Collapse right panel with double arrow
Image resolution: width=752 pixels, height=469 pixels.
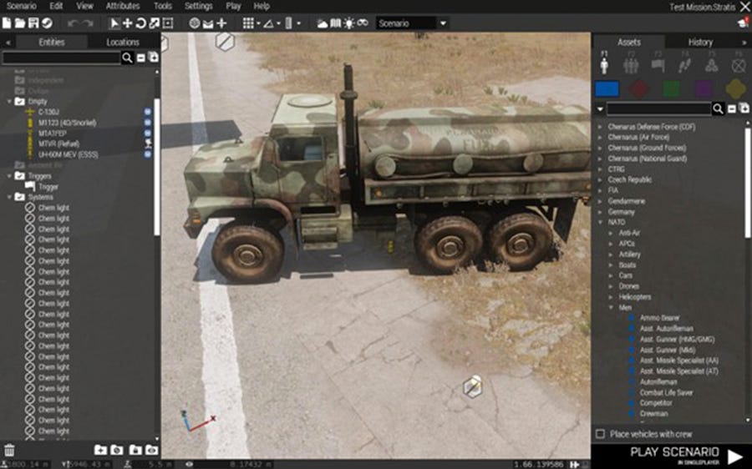tap(744, 43)
